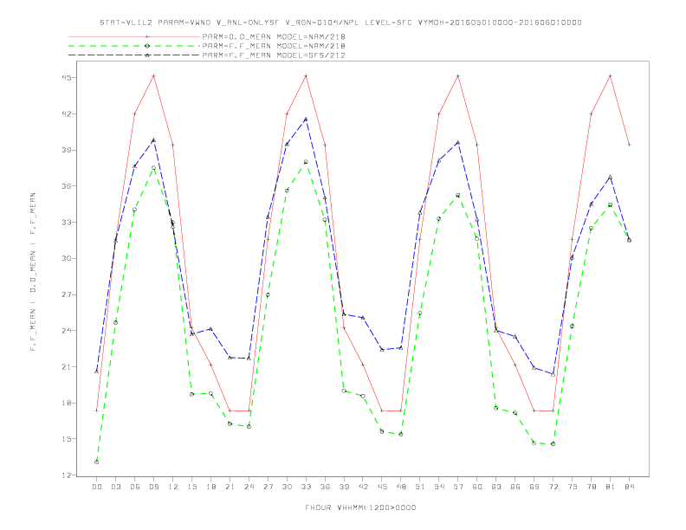The height and width of the screenshot is (530, 686).
Task: Click the circle marker on green legend line
Action: click(x=147, y=46)
